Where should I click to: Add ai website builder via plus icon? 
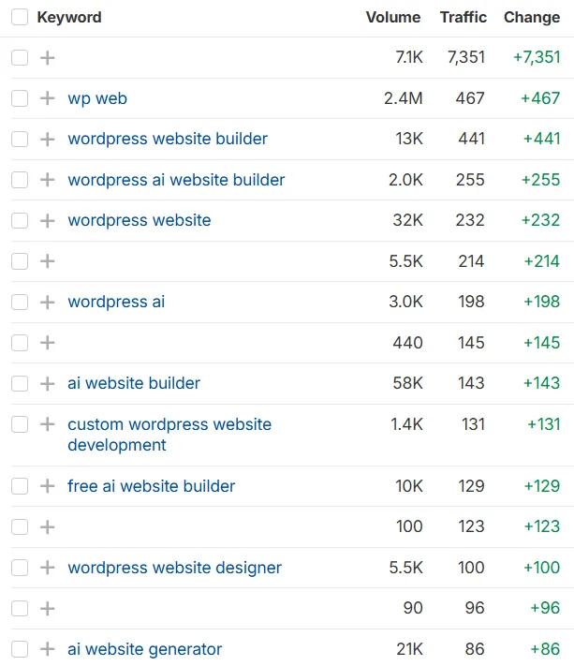click(x=48, y=383)
